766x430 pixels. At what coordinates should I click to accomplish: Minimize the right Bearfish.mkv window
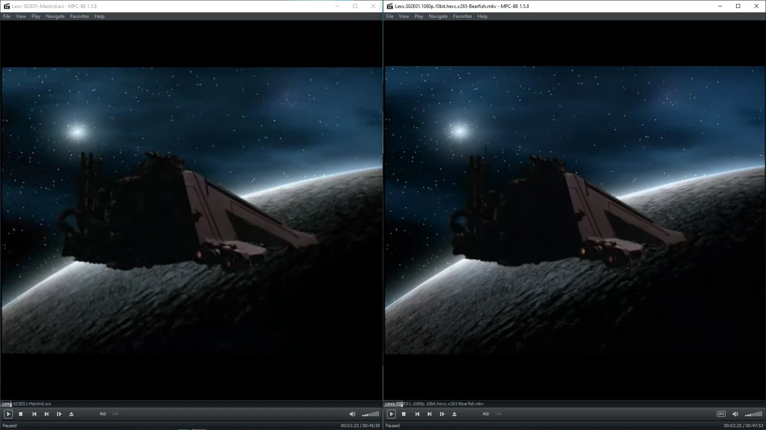720,6
